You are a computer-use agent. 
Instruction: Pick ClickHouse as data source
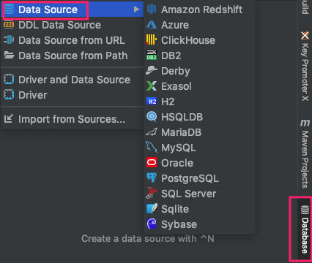[200, 40]
